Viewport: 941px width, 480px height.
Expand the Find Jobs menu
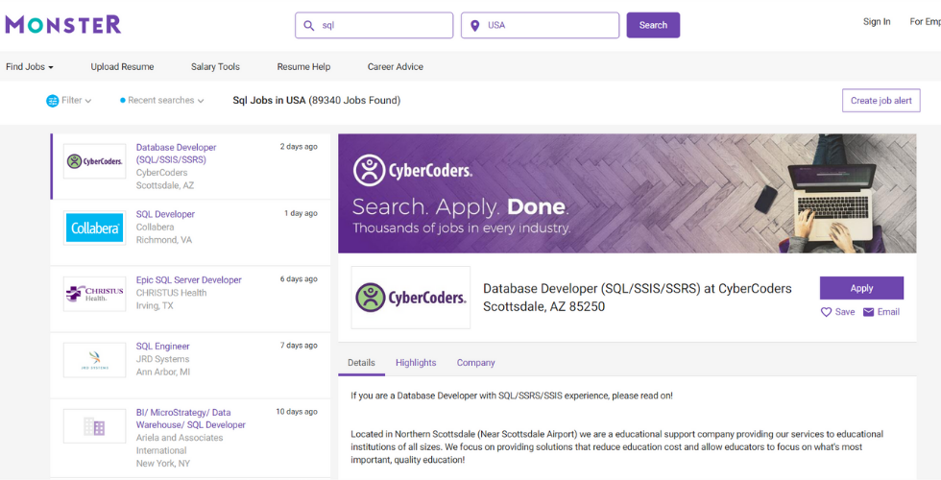[x=30, y=66]
